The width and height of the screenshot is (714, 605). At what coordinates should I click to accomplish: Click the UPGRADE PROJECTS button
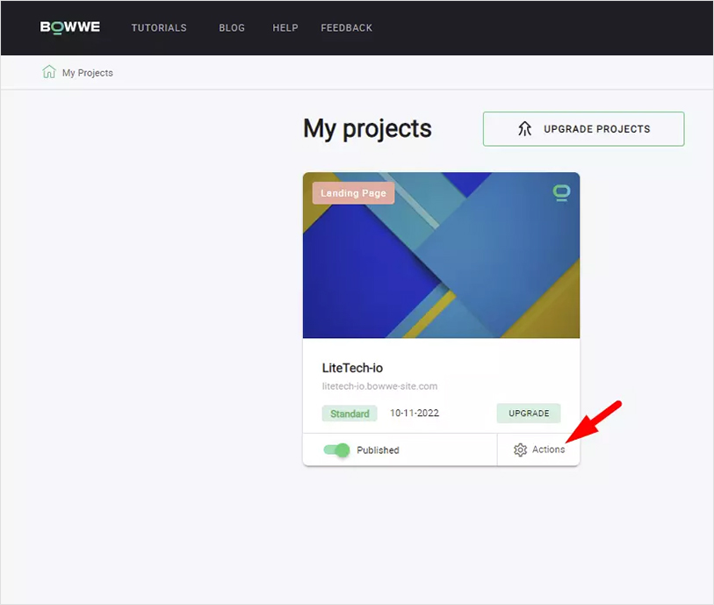click(582, 128)
